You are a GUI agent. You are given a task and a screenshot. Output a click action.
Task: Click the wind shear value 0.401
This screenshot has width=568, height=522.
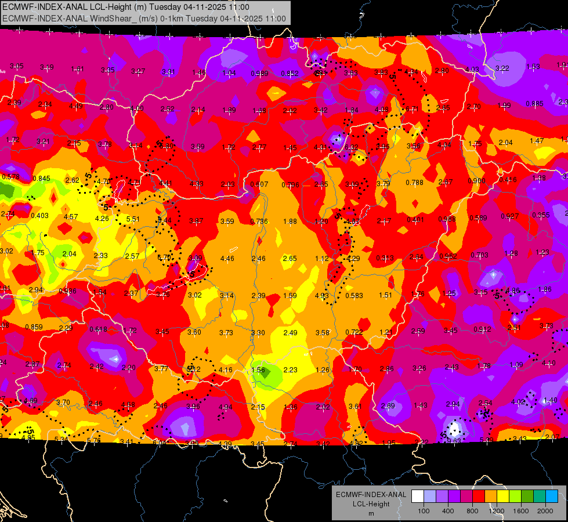(x=415, y=220)
